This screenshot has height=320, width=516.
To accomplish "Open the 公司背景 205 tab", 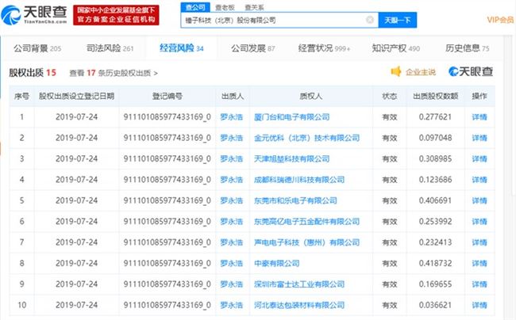I will pyautogui.click(x=37, y=48).
